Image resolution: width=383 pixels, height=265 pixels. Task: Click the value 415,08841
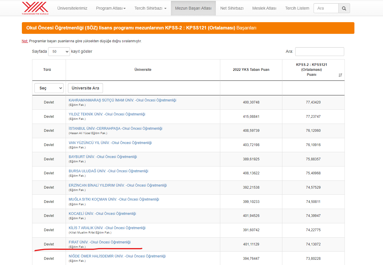251,117
